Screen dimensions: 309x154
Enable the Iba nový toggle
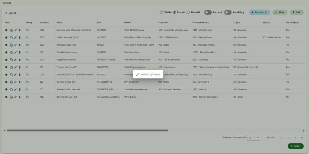click(x=208, y=12)
